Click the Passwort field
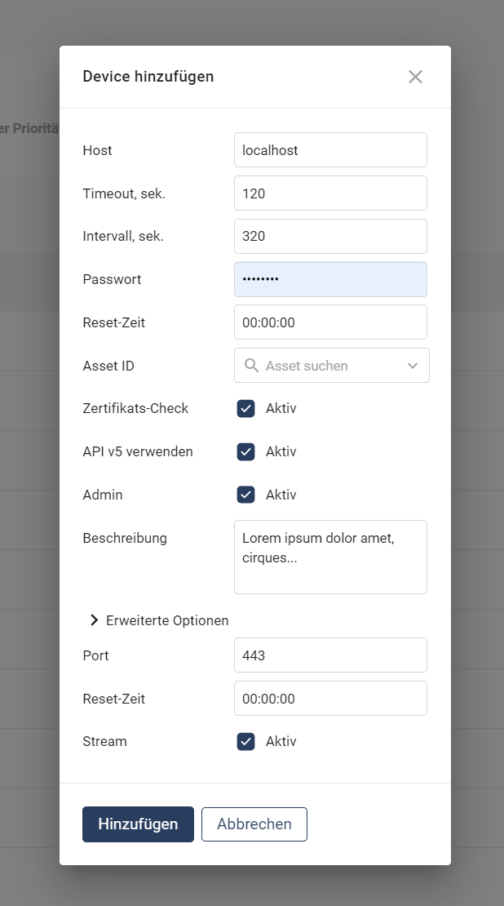The image size is (504, 906). pyautogui.click(x=330, y=279)
